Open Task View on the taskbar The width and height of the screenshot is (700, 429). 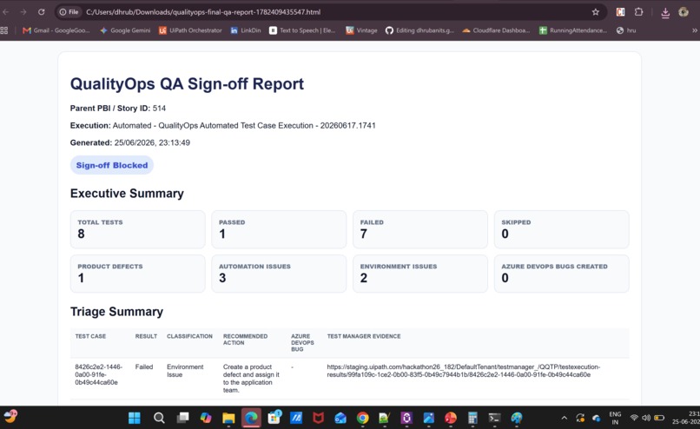(x=182, y=418)
